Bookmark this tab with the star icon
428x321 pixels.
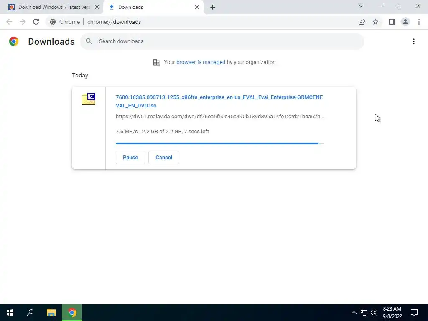pyautogui.click(x=375, y=22)
